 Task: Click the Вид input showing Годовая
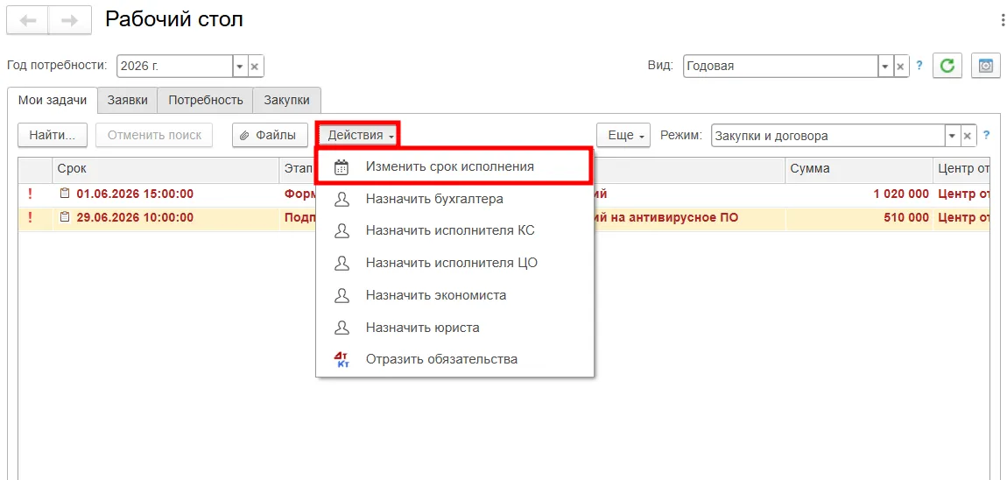pos(780,66)
